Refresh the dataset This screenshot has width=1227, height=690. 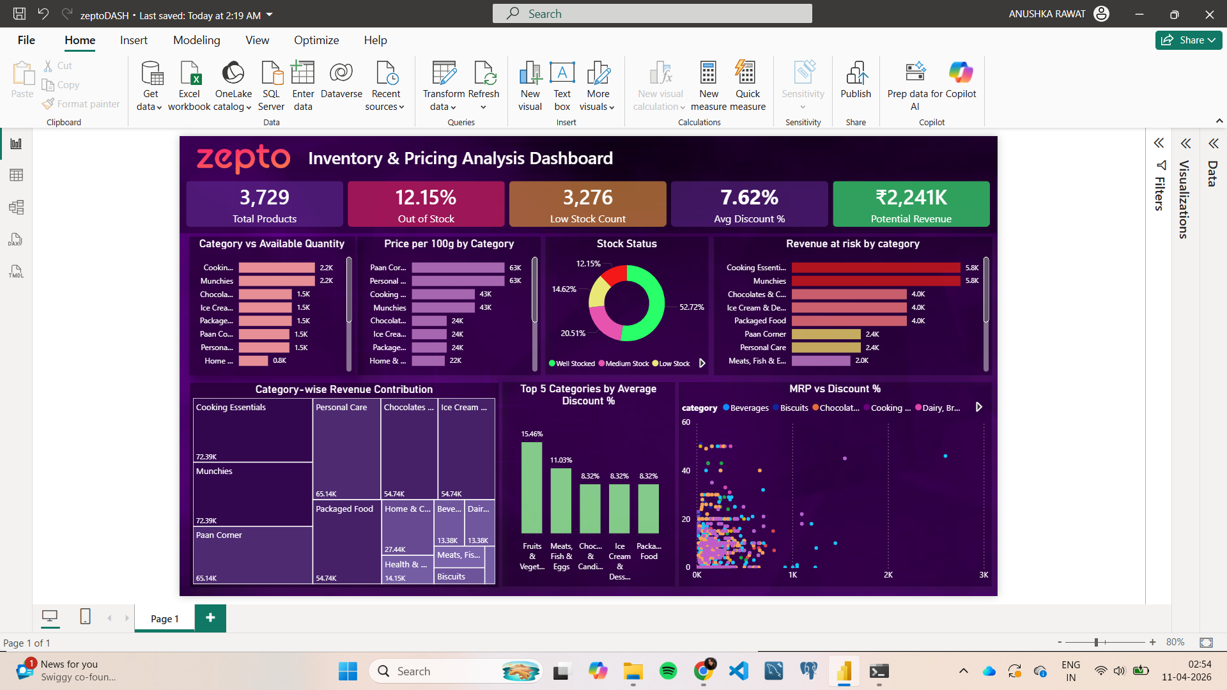click(x=484, y=86)
